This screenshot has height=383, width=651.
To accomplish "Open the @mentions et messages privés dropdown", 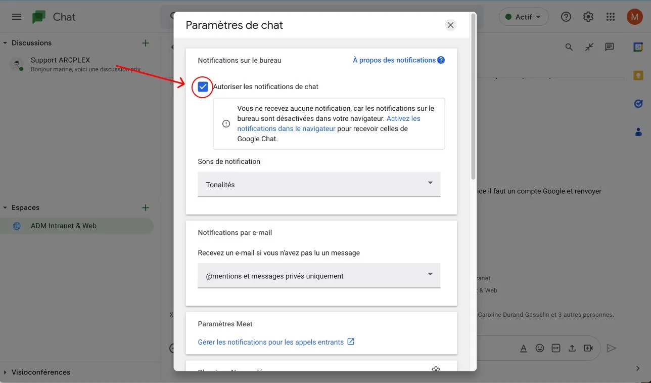I will click(319, 276).
